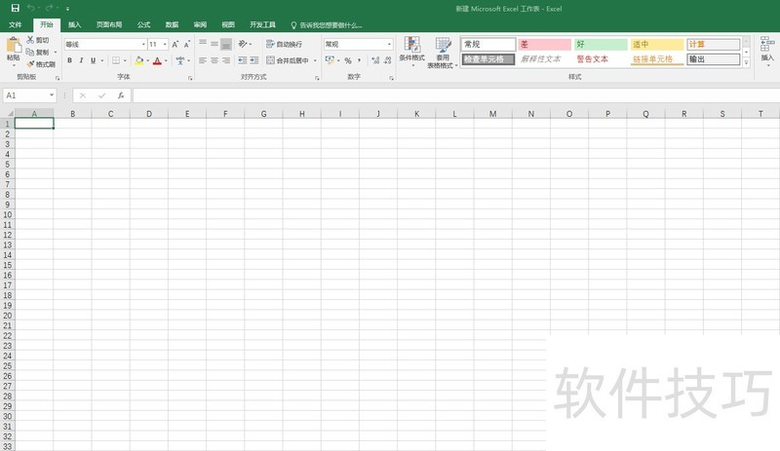
Task: Apply the Linked Cell (链接单元格) style
Action: tap(656, 59)
